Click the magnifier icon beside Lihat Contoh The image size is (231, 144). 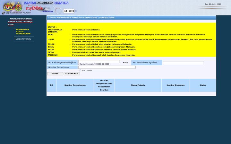coord(80,70)
